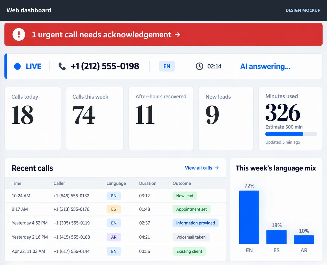The image size is (327, 265).
Task: Open the New leads card showing 9
Action: coord(226,118)
